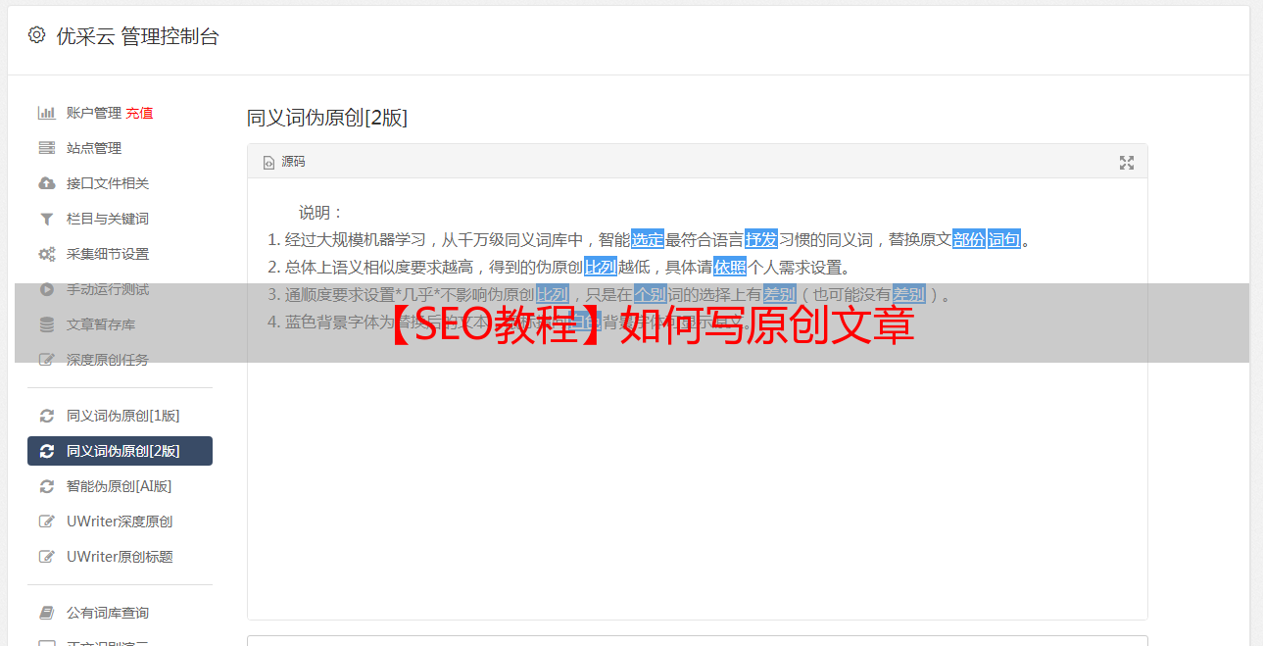Click the cloud upload icon for 接口文件相关
This screenshot has height=646, width=1263.
pos(47,183)
